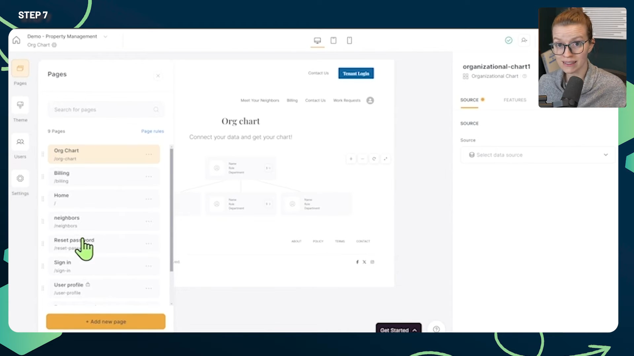
Task: Select the mobile preview icon in toolbar
Action: tap(349, 40)
